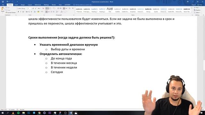The width and height of the screenshot is (205, 115).
Task: Open the borders dropdown
Action: tap(67, 12)
